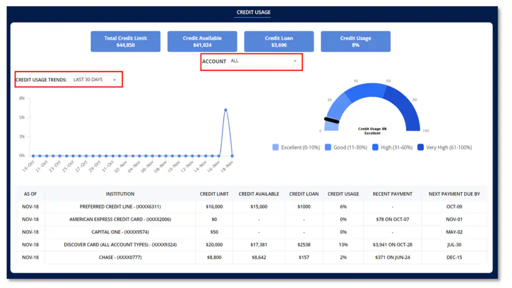The image size is (512, 288).
Task: Click the Account field chevron arrow
Action: (295, 61)
